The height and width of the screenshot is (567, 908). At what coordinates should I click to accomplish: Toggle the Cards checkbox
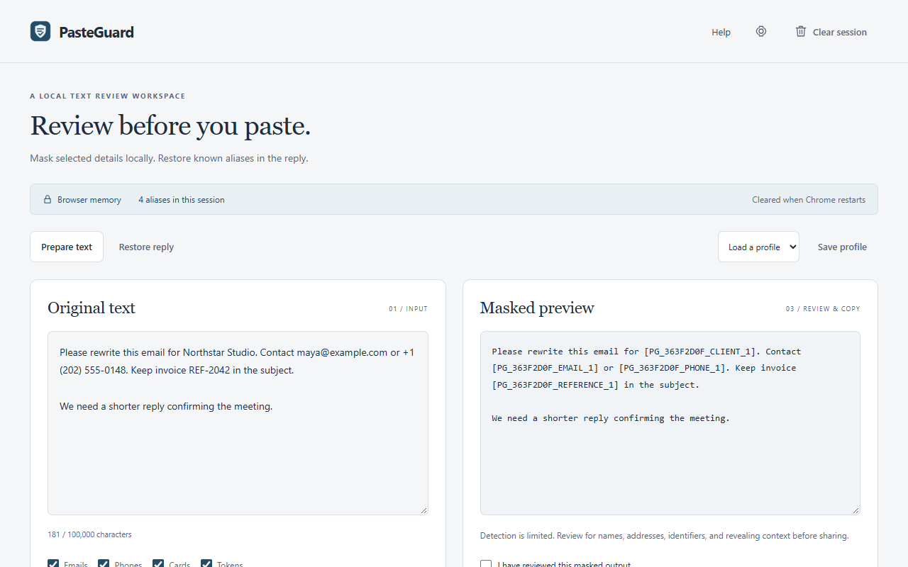(x=158, y=564)
